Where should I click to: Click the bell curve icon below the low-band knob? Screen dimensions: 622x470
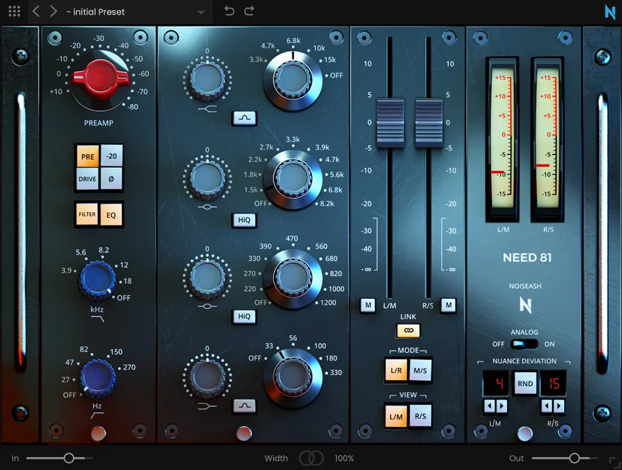click(x=244, y=406)
